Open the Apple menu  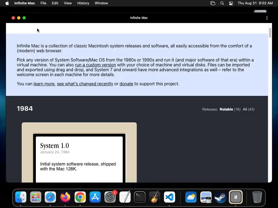[7, 3]
